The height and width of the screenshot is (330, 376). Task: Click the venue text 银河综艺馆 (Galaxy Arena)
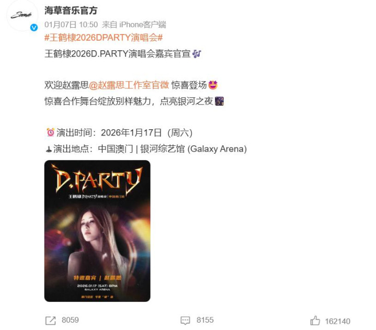pos(193,149)
